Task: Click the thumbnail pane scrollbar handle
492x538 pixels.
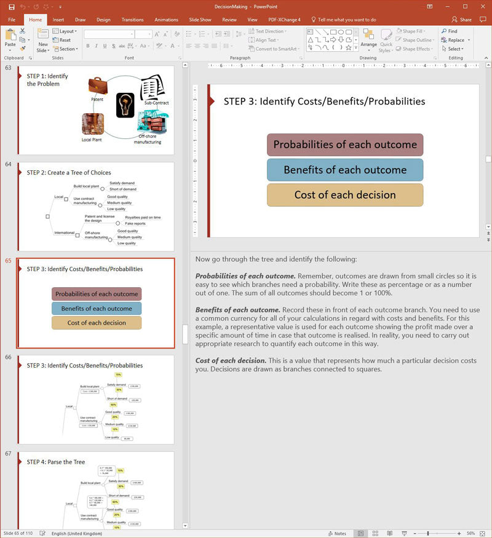Action: click(185, 334)
